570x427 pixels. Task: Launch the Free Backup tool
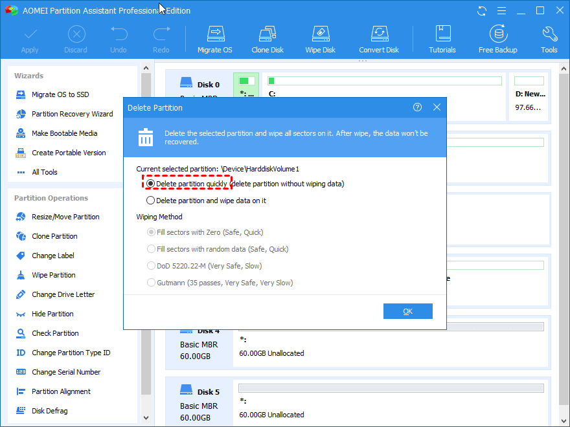pos(497,39)
